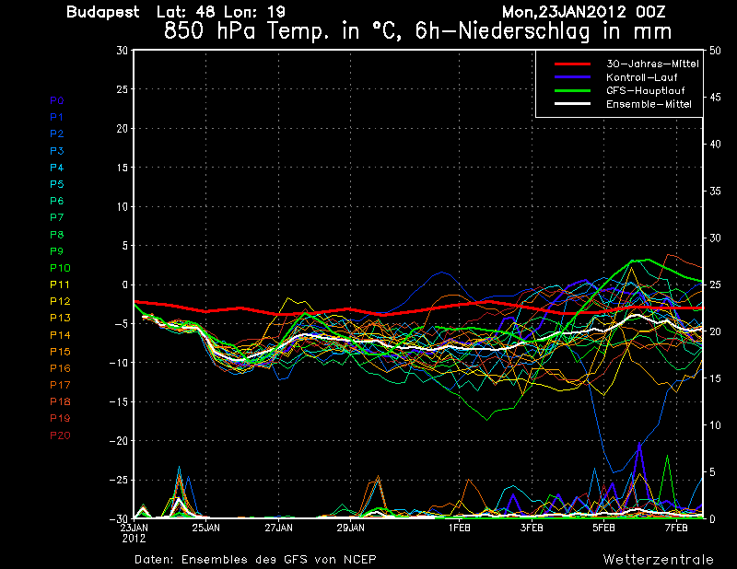Click the blue Kontroll-Lauf legend line

[576, 78]
